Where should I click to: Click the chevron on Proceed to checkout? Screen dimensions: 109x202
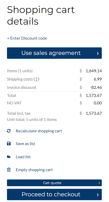pos(98,195)
